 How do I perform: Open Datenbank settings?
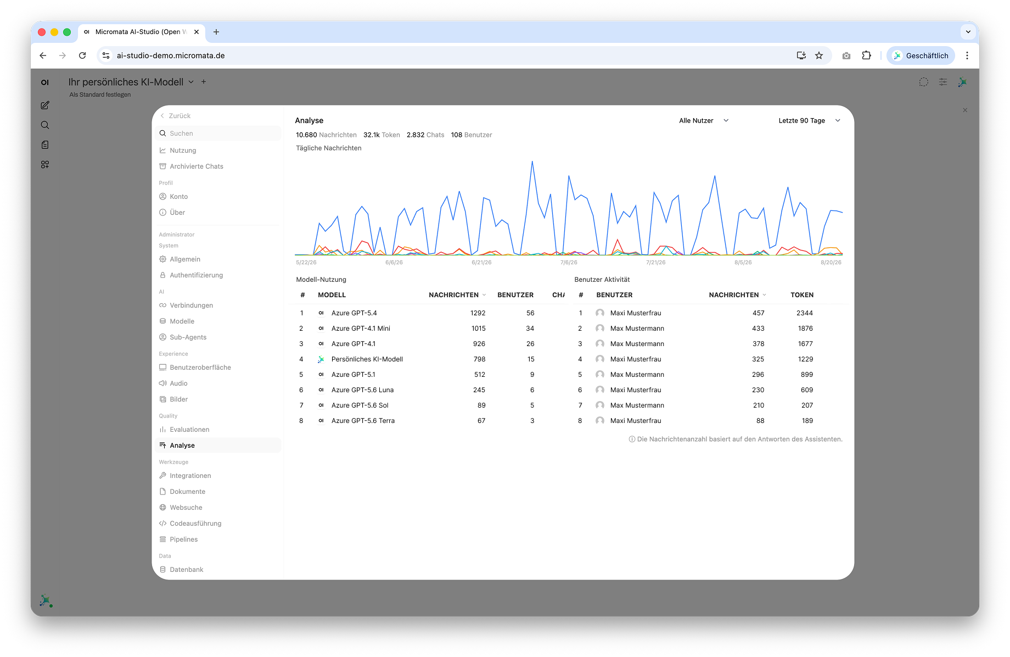tap(218, 570)
